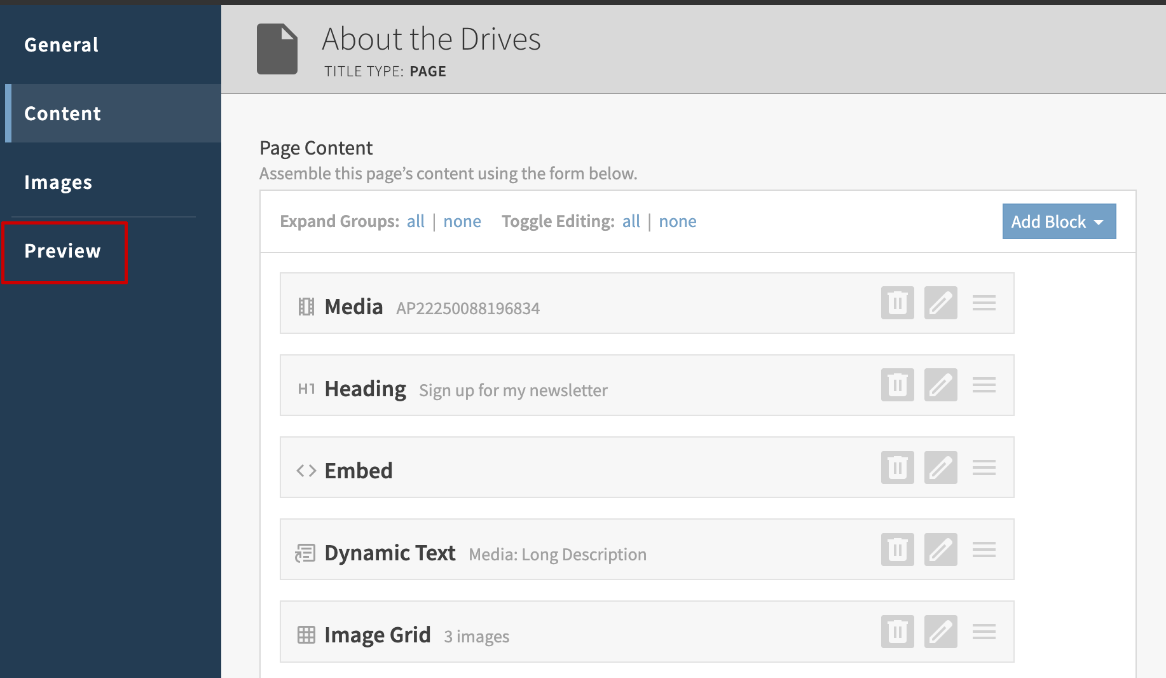Toggle editing on for all blocks

(631, 221)
